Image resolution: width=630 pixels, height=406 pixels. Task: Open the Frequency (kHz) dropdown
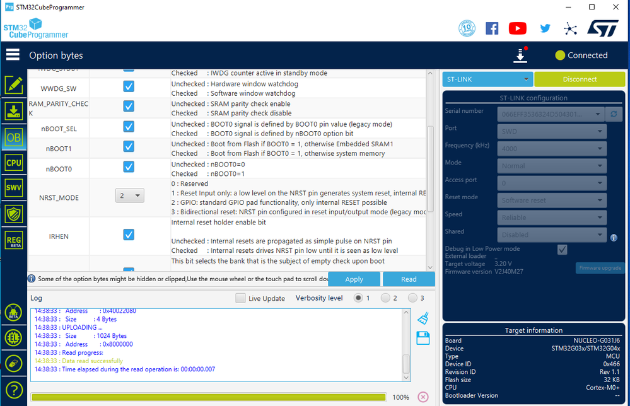coord(552,149)
